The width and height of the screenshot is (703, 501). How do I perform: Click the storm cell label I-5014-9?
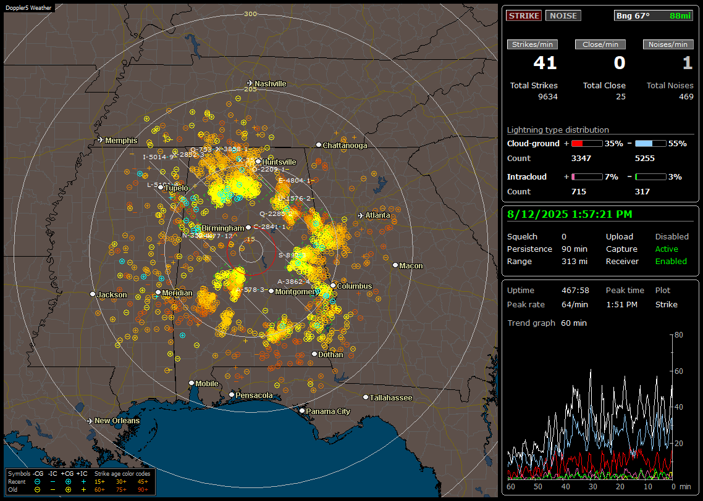tap(158, 157)
